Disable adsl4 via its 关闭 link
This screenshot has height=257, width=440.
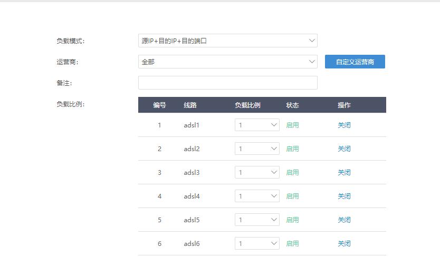tap(344, 196)
